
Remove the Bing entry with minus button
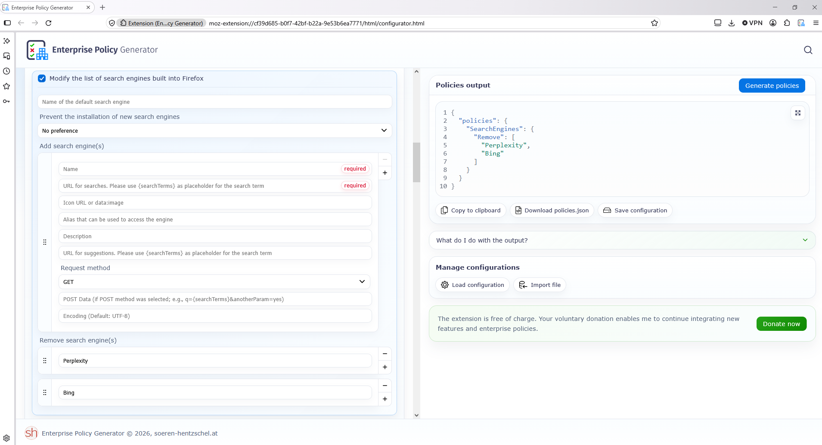[385, 386]
